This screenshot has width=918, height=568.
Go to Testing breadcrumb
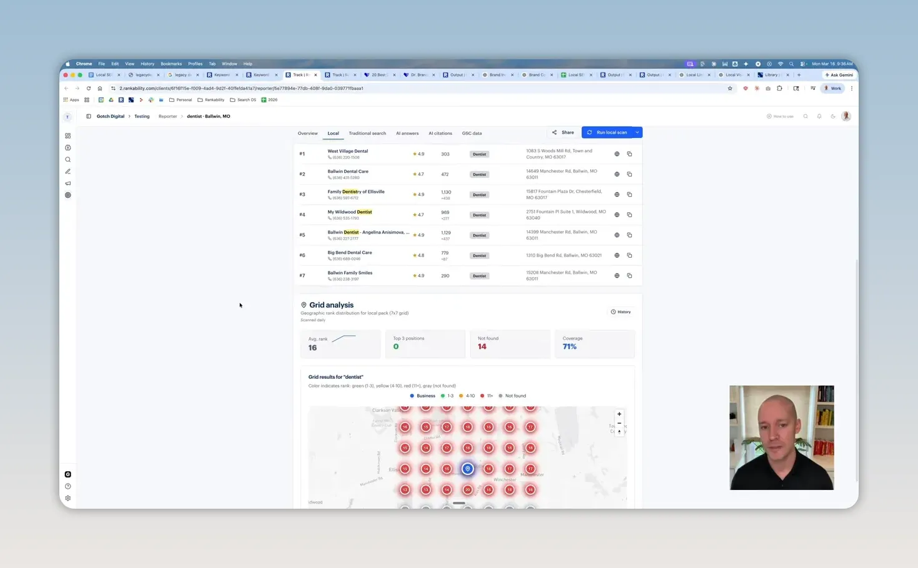pos(142,117)
